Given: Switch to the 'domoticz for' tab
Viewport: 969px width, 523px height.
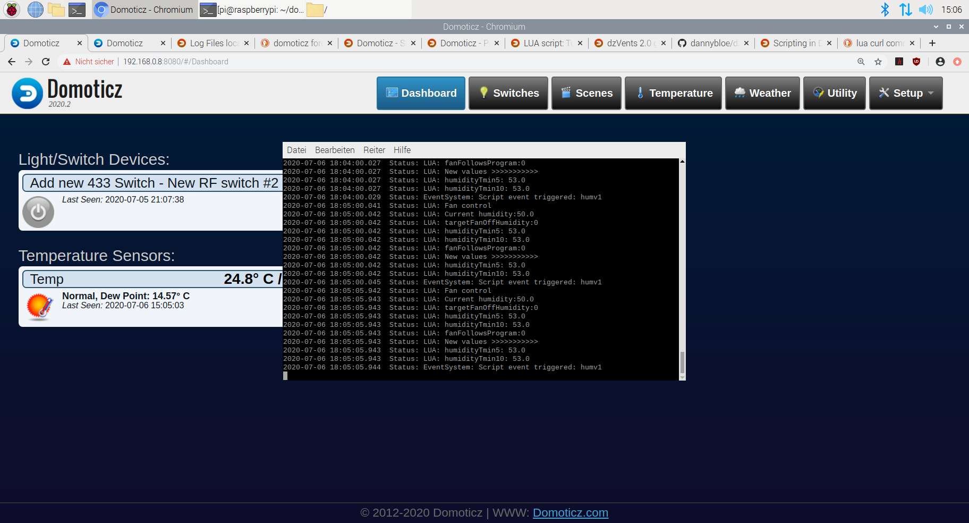Looking at the screenshot, I should [296, 43].
